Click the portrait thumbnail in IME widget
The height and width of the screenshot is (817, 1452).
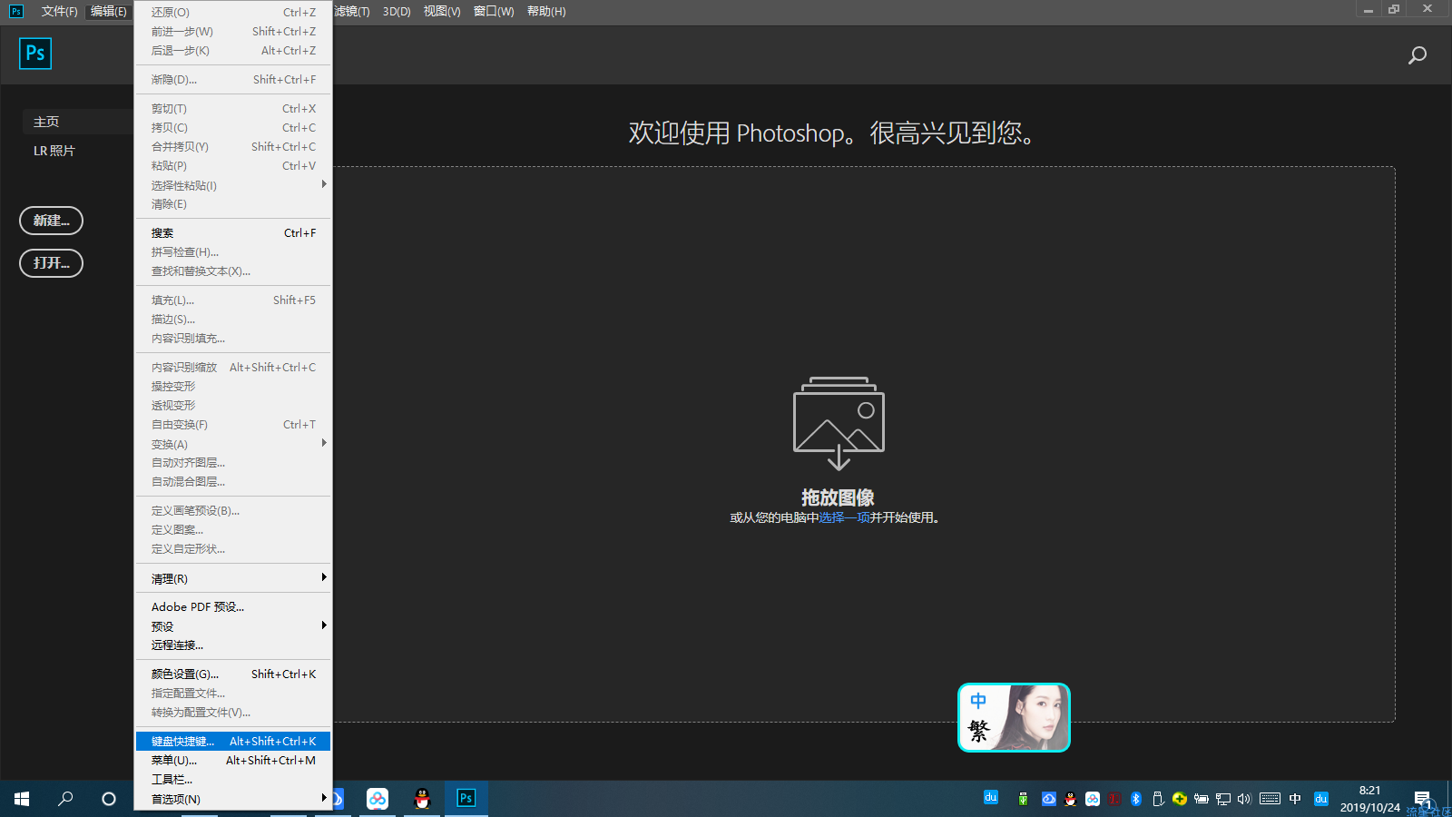[x=1034, y=717]
